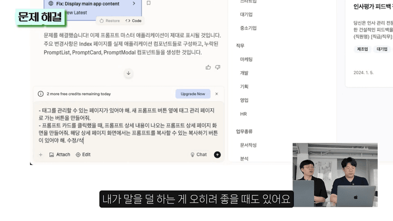
Task: Select the 마케팅 filter category
Action: pyautogui.click(x=246, y=60)
